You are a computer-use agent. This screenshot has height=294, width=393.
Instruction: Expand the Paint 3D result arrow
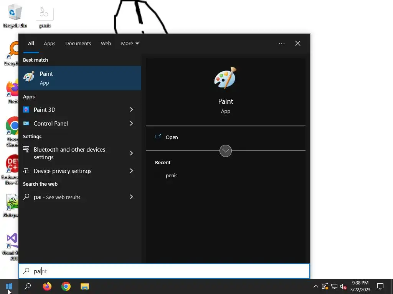coord(131,109)
